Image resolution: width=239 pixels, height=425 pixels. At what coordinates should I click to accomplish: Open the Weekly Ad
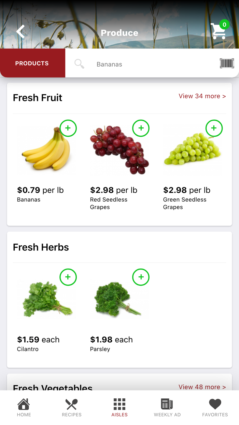point(167,407)
